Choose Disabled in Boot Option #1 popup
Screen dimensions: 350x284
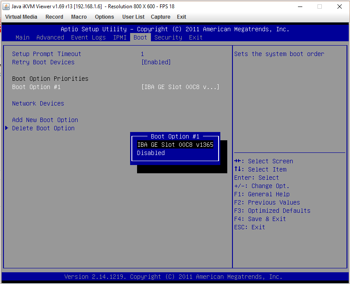[x=151, y=153]
